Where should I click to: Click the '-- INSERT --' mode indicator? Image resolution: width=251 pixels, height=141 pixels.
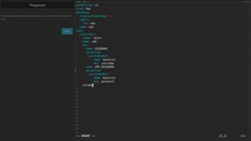(85, 136)
